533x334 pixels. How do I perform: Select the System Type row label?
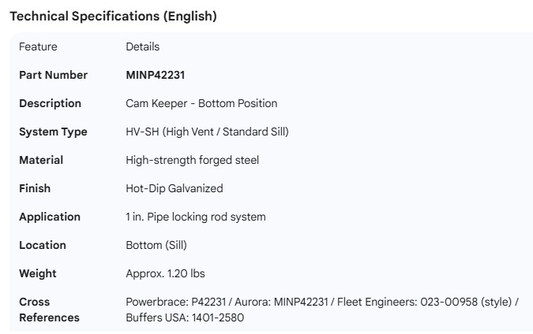coord(53,132)
